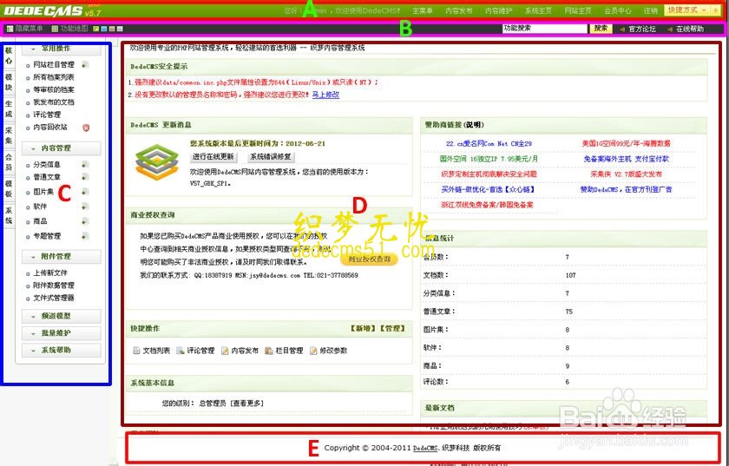Click the DedeCMS stacked-layers logo in 更新消息
The height and width of the screenshot is (466, 729).
coord(157,162)
